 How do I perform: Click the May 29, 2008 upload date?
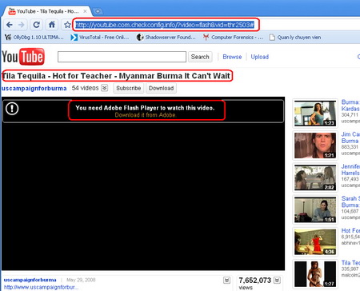click(81, 280)
